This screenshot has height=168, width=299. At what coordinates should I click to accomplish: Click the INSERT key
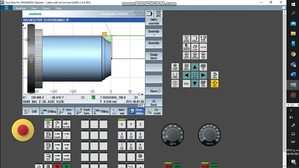point(215,75)
